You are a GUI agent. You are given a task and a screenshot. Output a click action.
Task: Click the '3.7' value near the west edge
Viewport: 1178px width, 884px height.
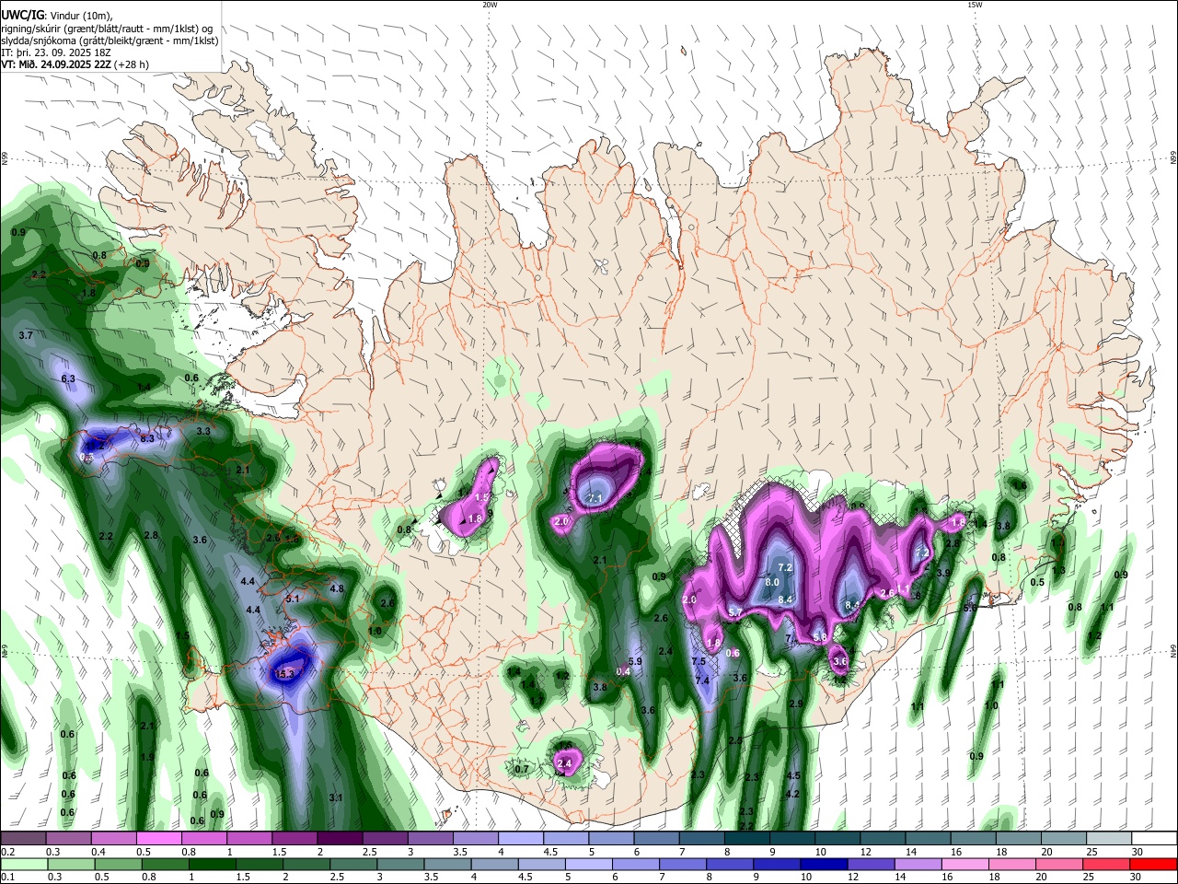coord(26,335)
